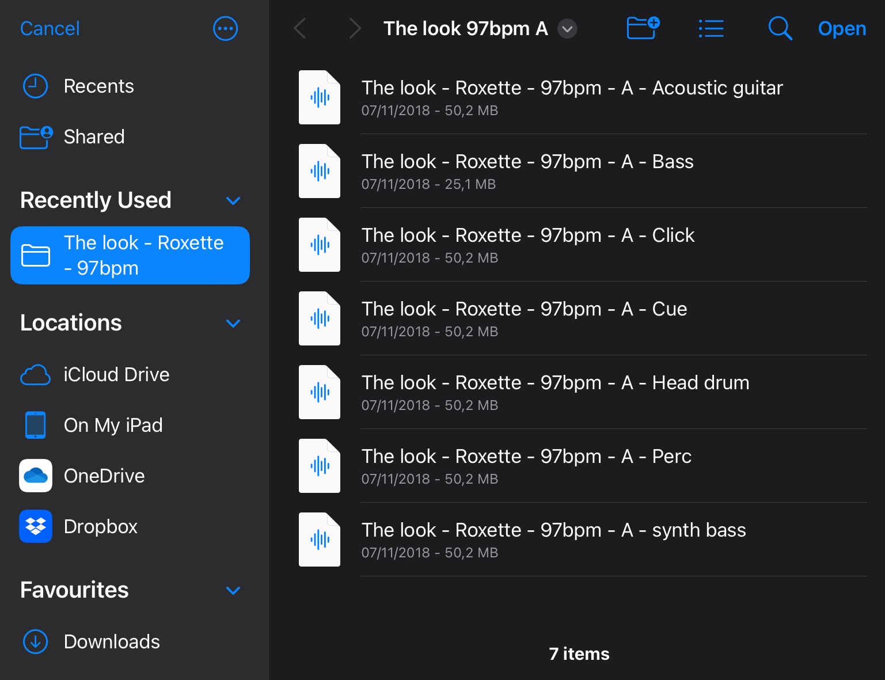Select the A - synth bass file name
This screenshot has height=680, width=885.
(553, 530)
